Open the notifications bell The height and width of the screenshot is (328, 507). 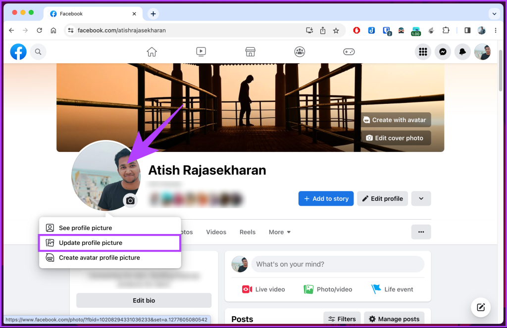(x=462, y=51)
